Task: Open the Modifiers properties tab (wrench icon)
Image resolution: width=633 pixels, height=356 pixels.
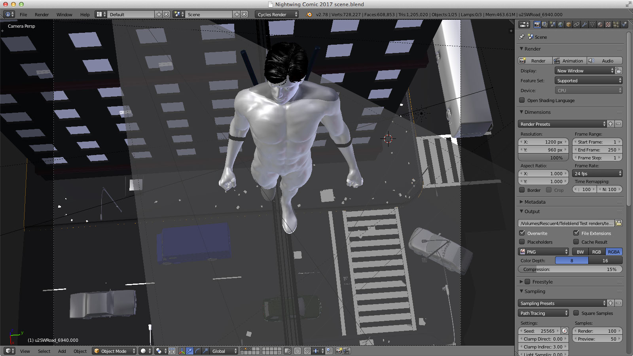Action: click(584, 25)
